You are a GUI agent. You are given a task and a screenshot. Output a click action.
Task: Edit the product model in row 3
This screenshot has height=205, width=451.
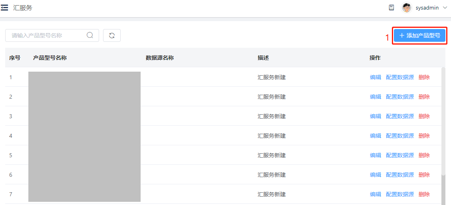[376, 116]
